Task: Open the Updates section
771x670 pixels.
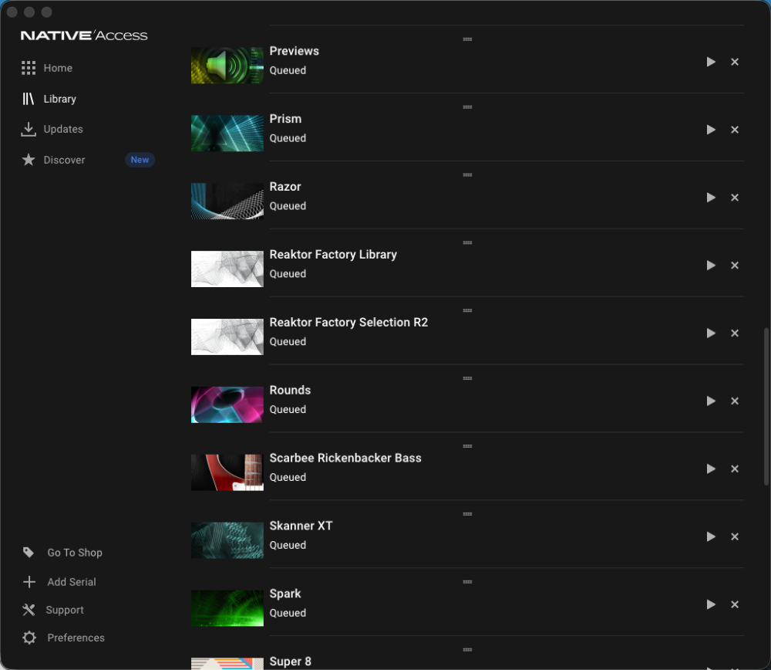Action: point(52,129)
